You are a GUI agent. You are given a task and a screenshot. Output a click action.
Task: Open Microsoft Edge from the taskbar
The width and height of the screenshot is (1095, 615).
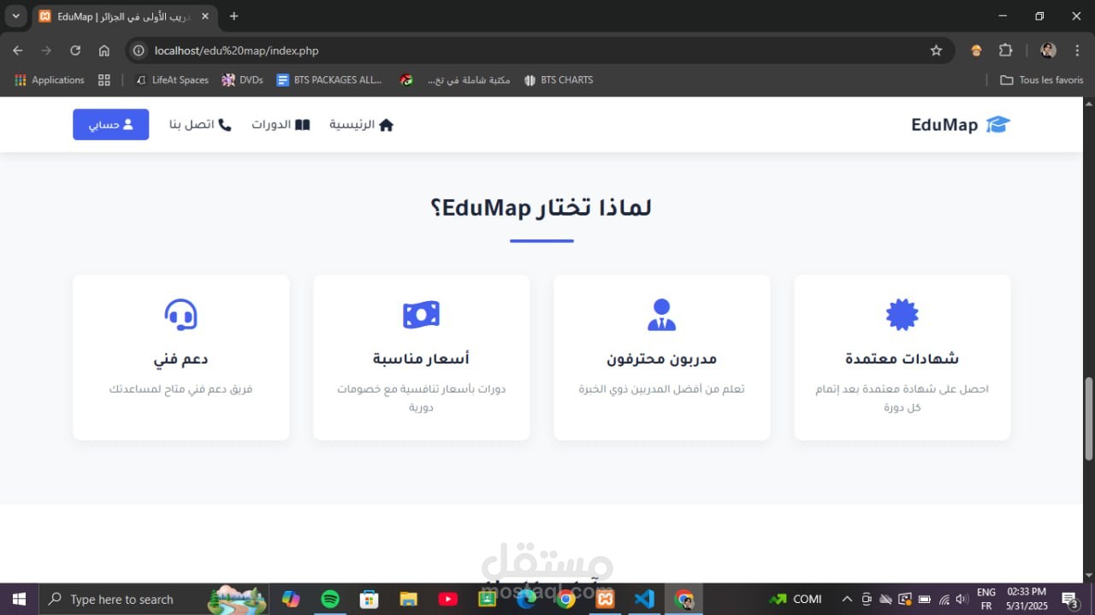526,599
